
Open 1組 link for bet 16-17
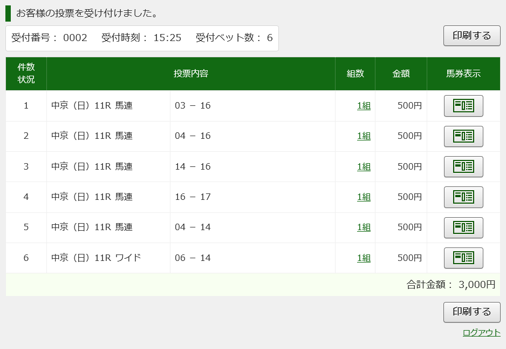[x=364, y=197]
